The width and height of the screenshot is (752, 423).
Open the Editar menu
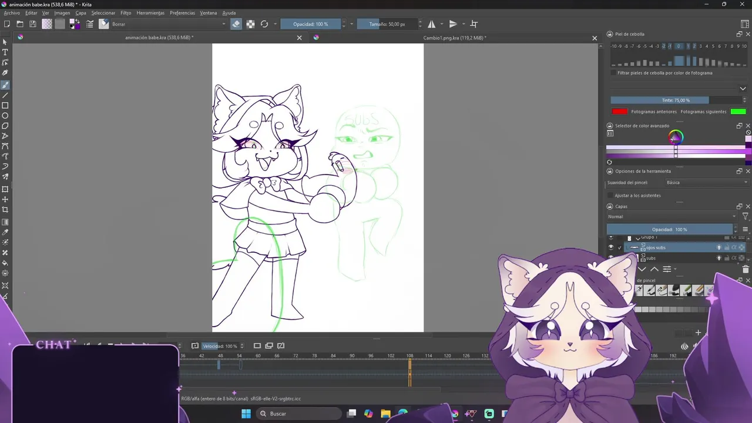(31, 13)
